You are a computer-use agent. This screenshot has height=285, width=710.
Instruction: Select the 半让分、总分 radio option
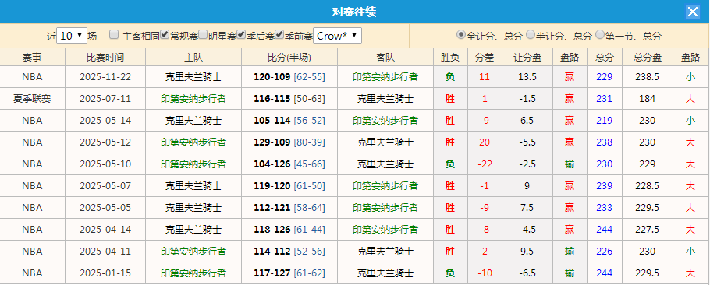point(531,35)
